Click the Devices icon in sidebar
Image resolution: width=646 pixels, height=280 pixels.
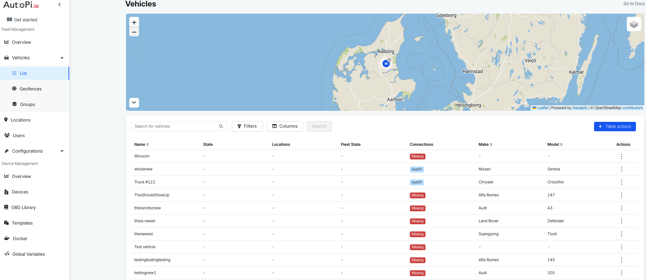(x=6, y=192)
